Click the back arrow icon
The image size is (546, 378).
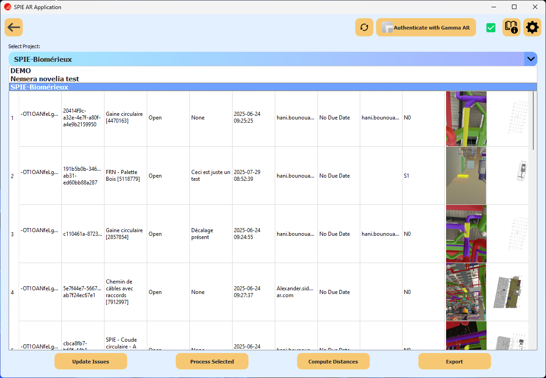pos(13,27)
